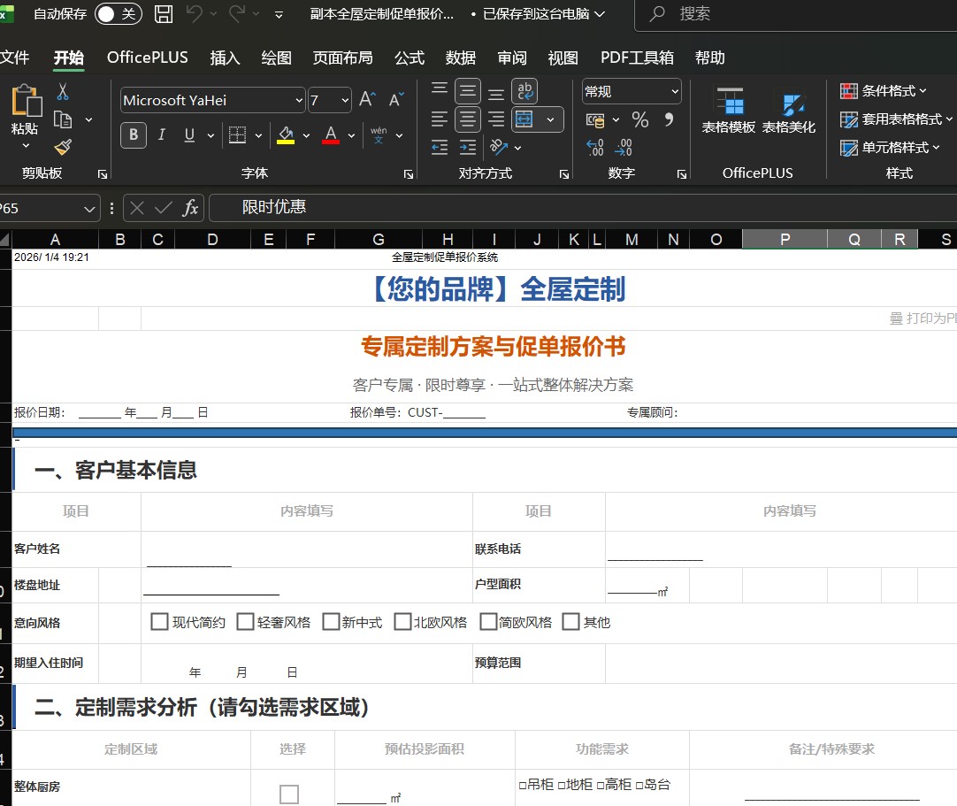Viewport: 957px width, 806px height.
Task: Click the Increase Font Size icon
Action: click(x=368, y=100)
